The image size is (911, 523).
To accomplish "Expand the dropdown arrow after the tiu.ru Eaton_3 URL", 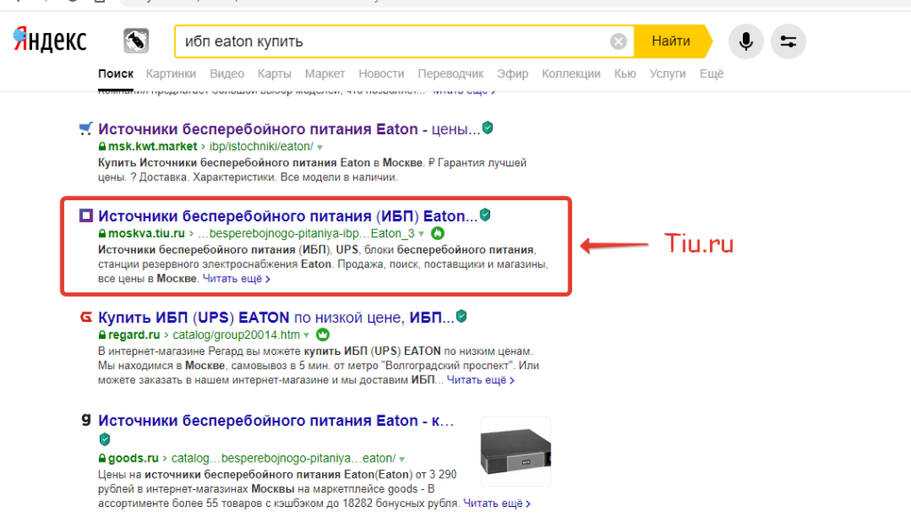I will click(421, 234).
